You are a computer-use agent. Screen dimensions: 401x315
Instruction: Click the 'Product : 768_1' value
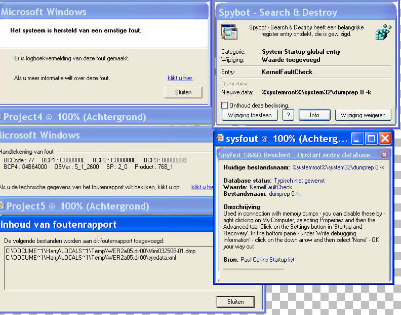[x=154, y=167]
